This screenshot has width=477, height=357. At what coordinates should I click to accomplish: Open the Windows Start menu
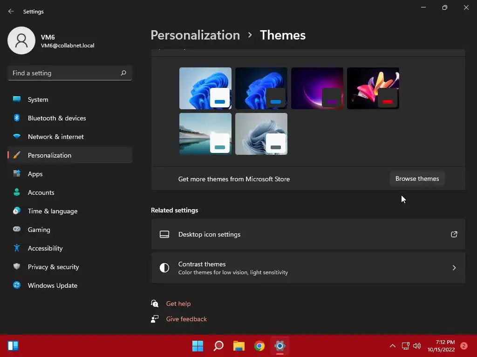[198, 346]
